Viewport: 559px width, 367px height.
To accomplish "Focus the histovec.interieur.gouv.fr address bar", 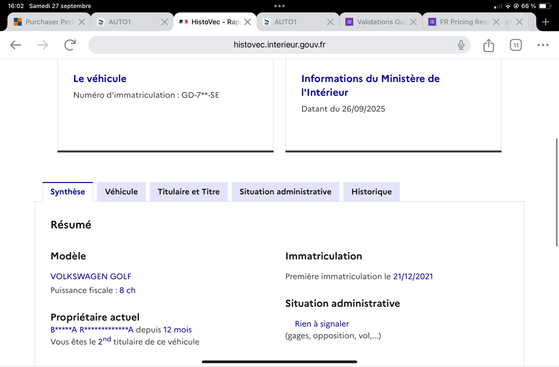I will coord(279,45).
